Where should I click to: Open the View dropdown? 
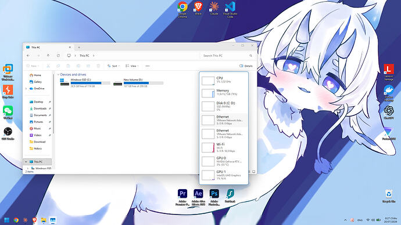(x=133, y=66)
